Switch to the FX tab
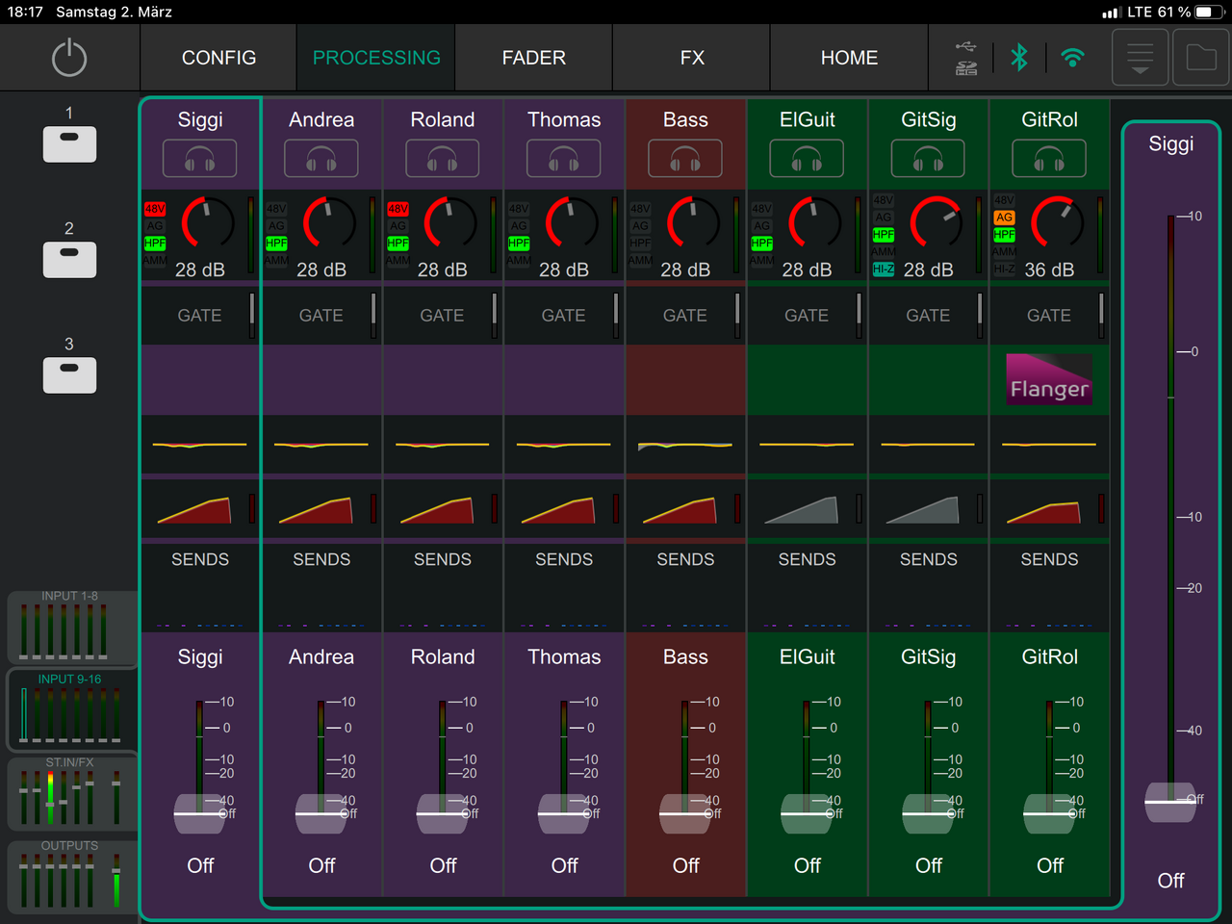This screenshot has width=1232, height=924. pyautogui.click(x=692, y=58)
